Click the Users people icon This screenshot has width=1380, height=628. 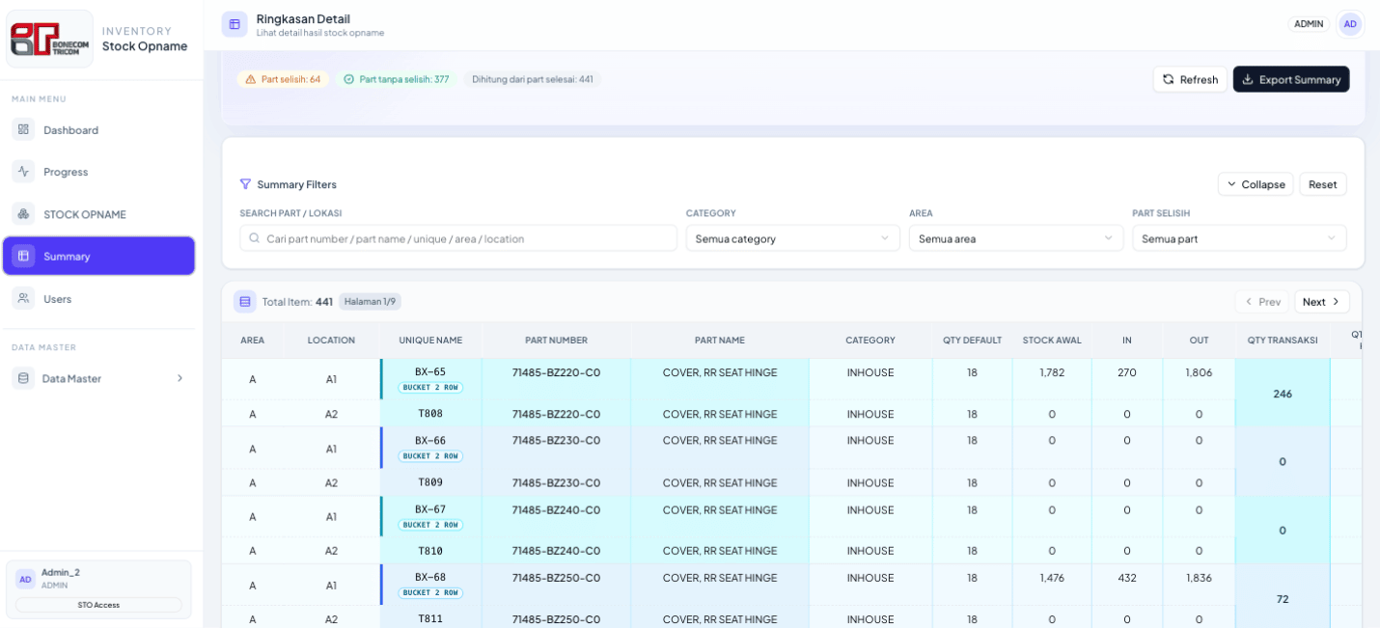click(23, 298)
